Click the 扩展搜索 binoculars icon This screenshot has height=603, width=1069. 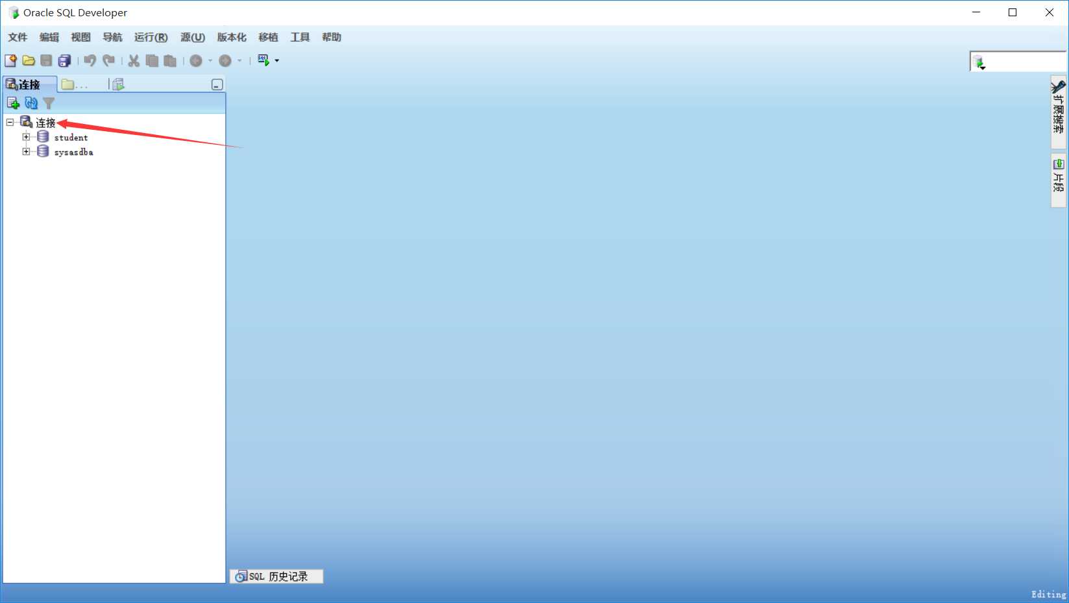point(1059,86)
